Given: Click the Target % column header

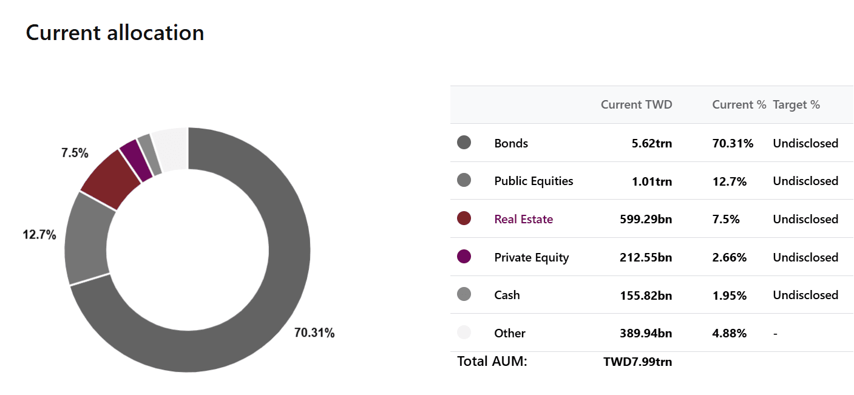Looking at the screenshot, I should click(796, 104).
